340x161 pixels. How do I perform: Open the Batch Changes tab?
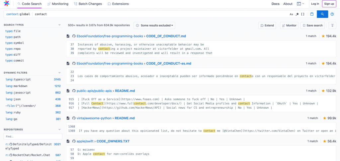88,4
